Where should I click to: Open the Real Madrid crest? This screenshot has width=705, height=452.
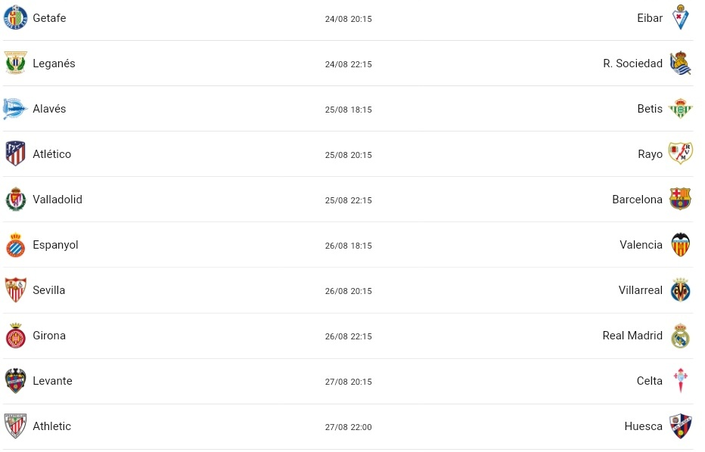click(x=680, y=336)
